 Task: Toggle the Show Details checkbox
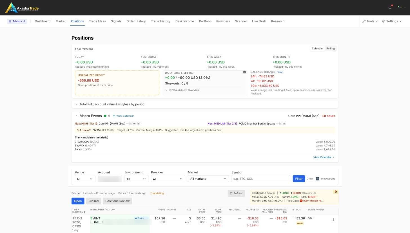[317, 179]
